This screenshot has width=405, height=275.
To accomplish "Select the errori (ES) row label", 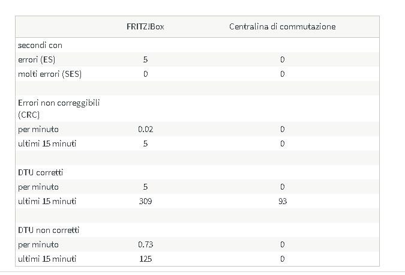I will click(37, 59).
